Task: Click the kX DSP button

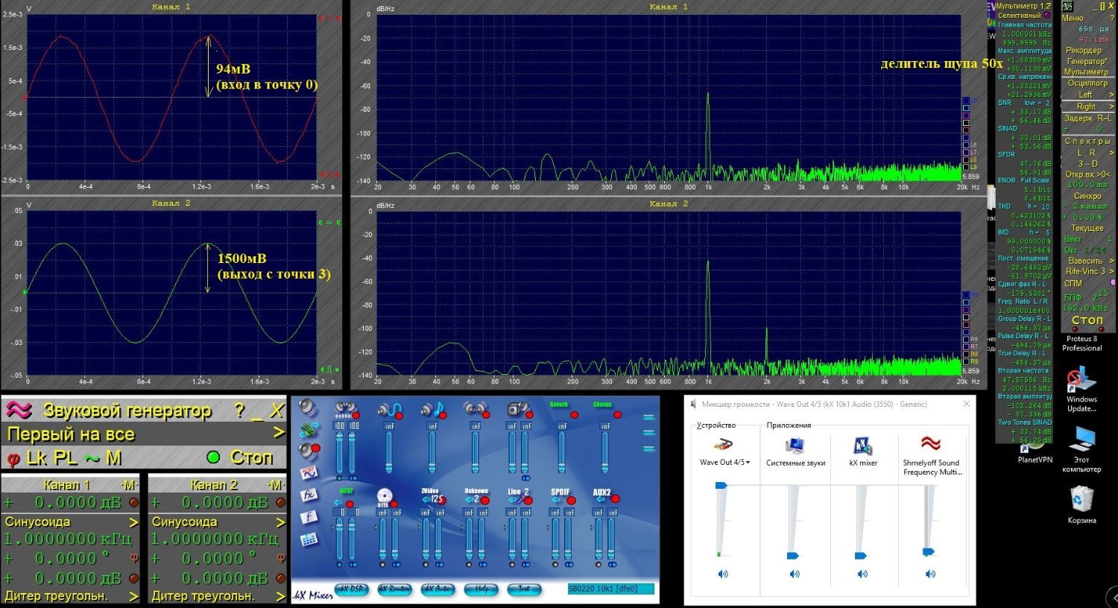Action: (x=352, y=589)
